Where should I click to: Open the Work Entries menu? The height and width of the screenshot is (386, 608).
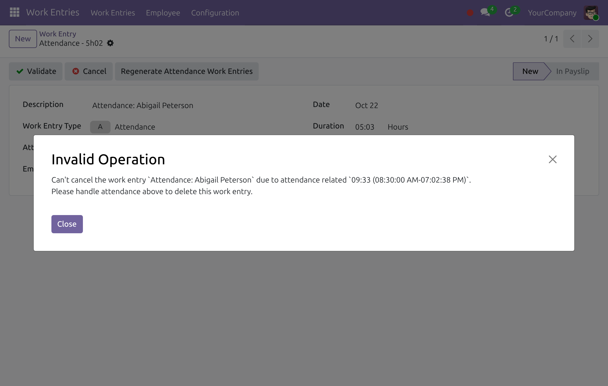[113, 13]
